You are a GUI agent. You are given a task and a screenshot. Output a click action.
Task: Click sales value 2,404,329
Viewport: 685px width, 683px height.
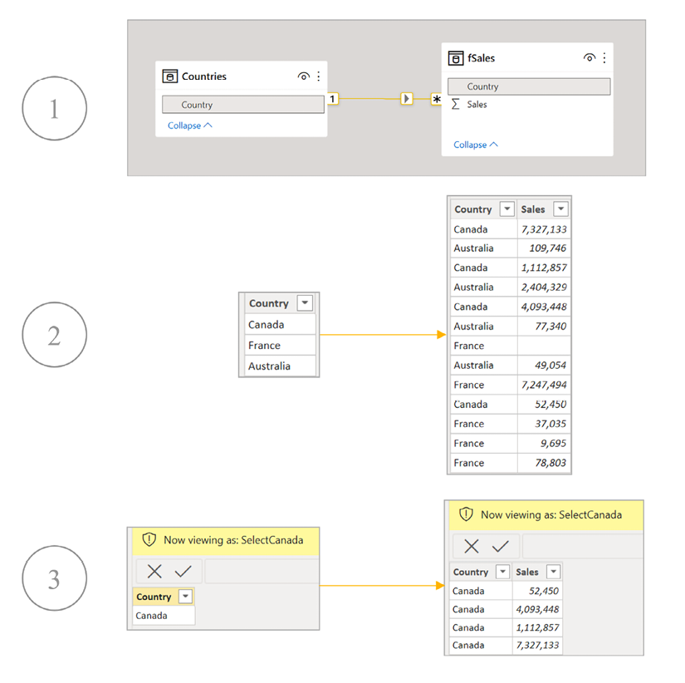[x=544, y=287]
